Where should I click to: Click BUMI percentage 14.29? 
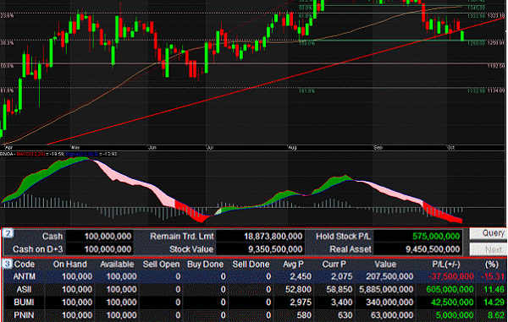point(494,303)
